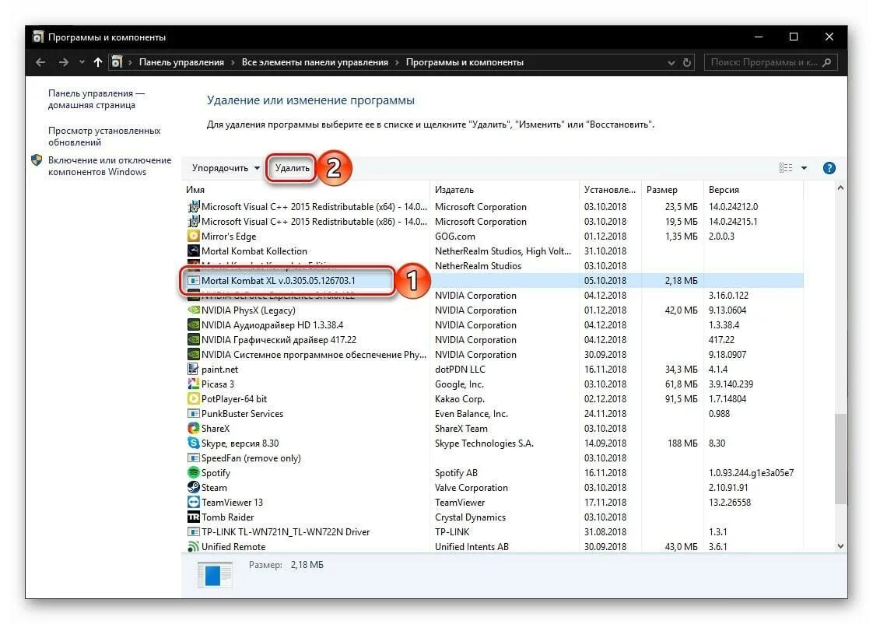Go up one level arrow
The height and width of the screenshot is (624, 873).
tap(98, 62)
